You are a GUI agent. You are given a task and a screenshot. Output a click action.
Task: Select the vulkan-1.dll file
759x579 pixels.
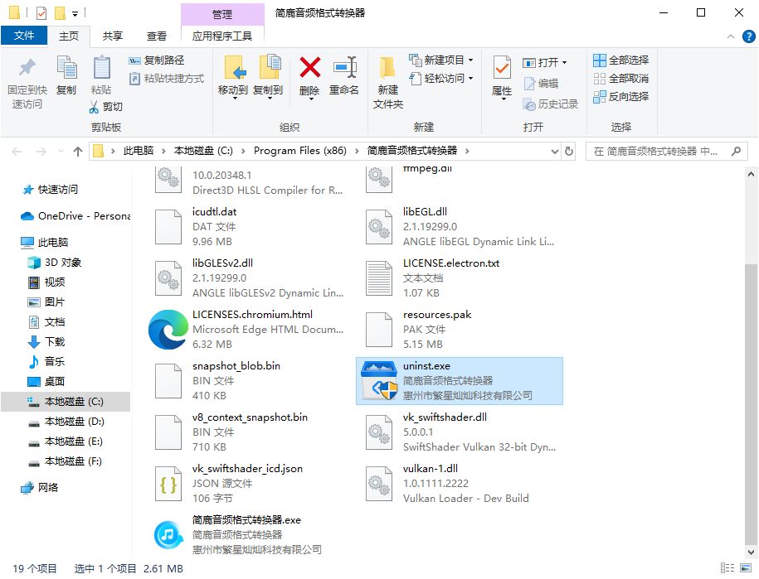point(460,483)
